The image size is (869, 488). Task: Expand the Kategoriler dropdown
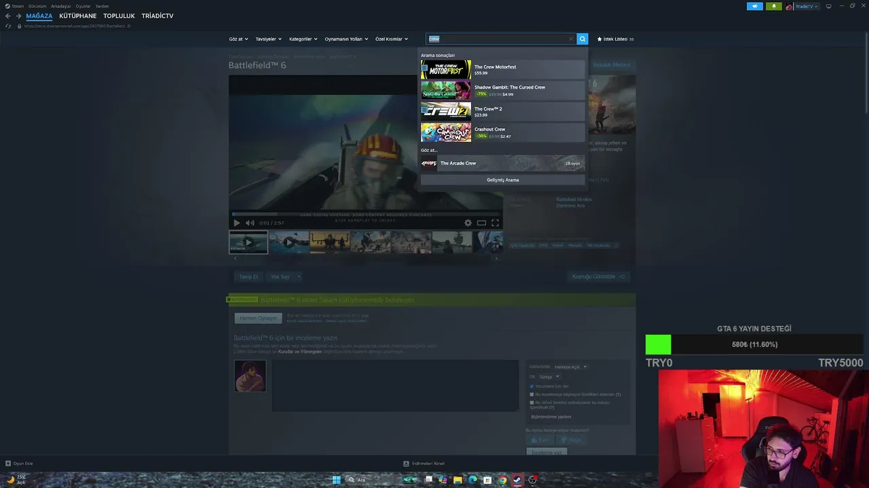tap(303, 39)
